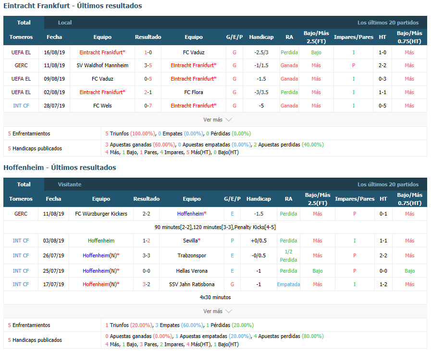Image resolution: width=431 pixels, height=351 pixels.
Task: Click the Impares/Pares header in Hoffenheim table
Action: (x=355, y=199)
